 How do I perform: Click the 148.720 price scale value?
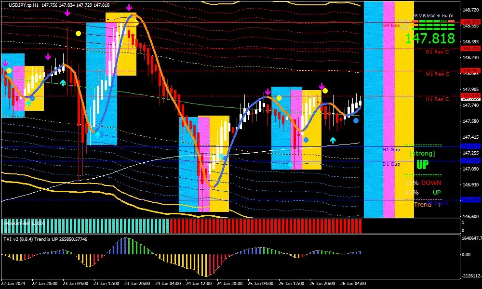click(x=470, y=10)
